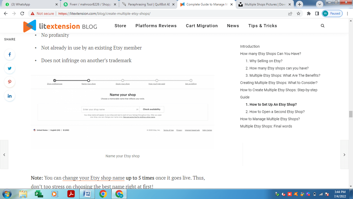Open the Action Center flag icon
353x199 pixels.
pyautogui.click(x=327, y=194)
